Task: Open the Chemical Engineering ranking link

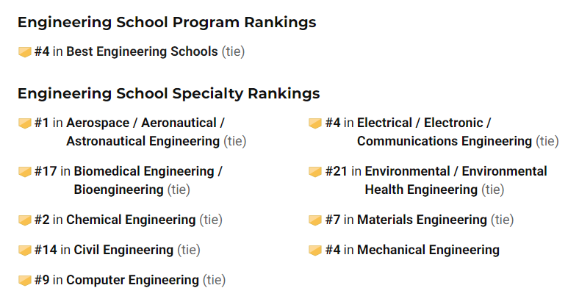Action: coord(131,220)
